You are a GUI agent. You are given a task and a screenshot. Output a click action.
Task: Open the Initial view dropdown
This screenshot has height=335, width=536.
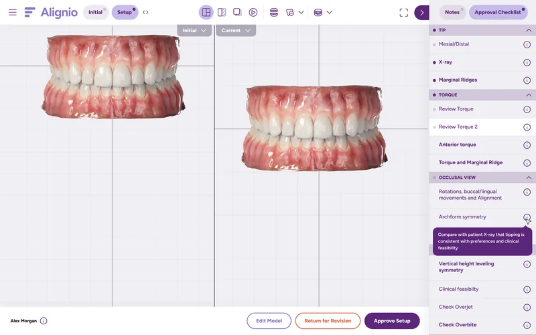(x=194, y=30)
